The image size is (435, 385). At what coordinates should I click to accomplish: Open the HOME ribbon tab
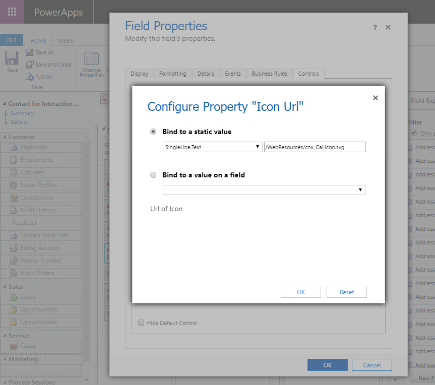pos(38,40)
